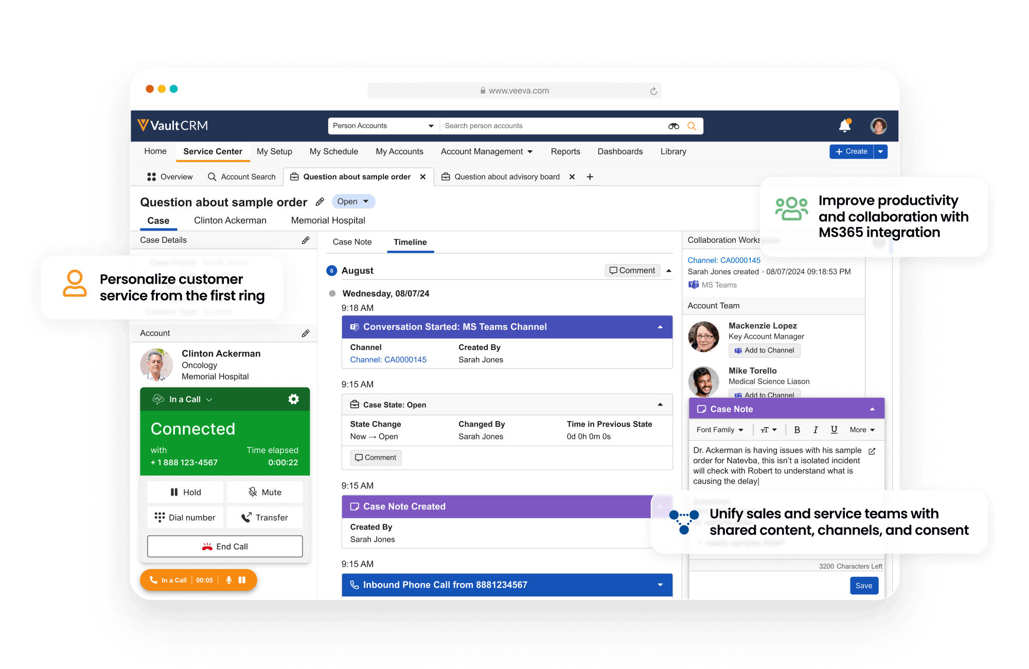
Task: Click Comment under Case State card
Action: pos(376,458)
